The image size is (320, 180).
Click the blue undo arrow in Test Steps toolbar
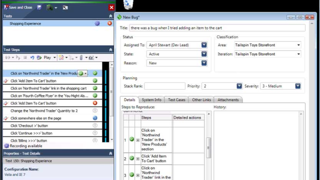click(x=32, y=58)
